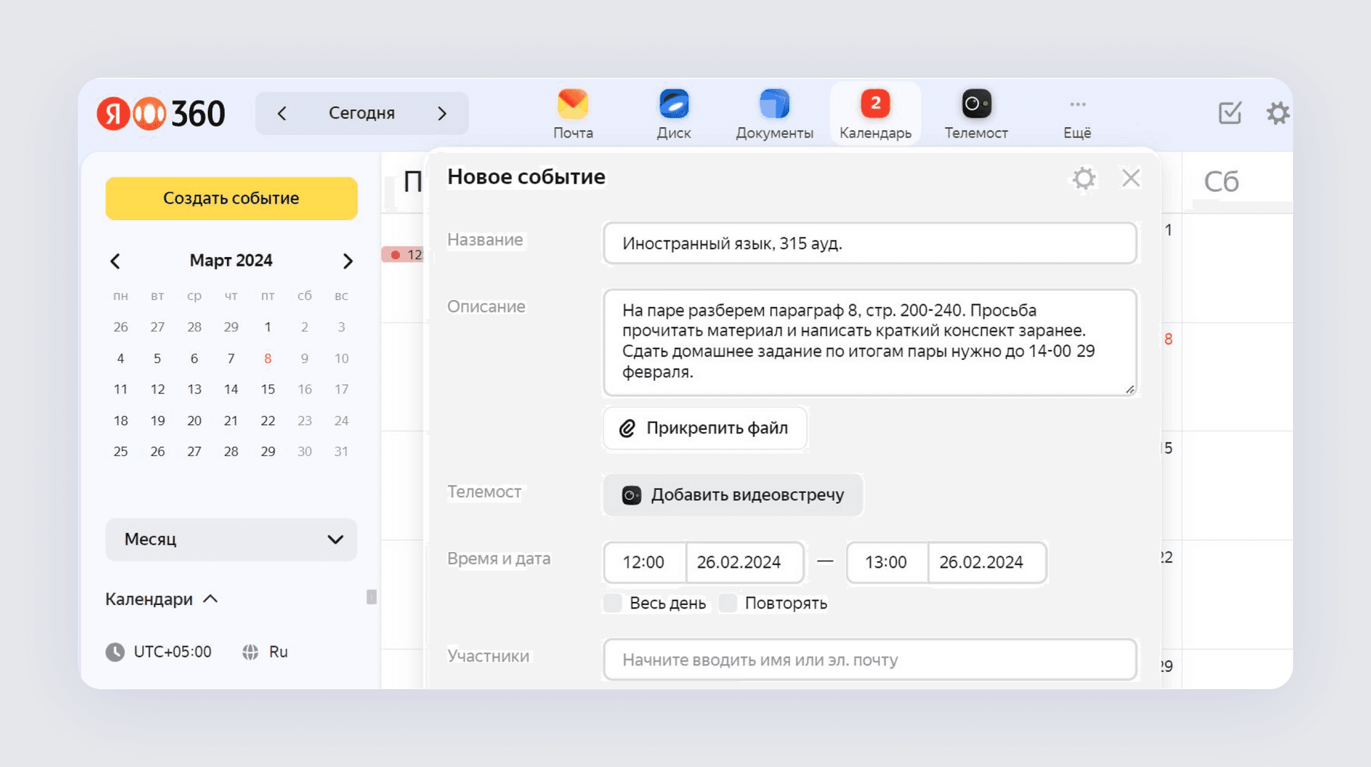Select March 14 in mini calendar
This screenshot has height=767, width=1371.
coord(231,389)
